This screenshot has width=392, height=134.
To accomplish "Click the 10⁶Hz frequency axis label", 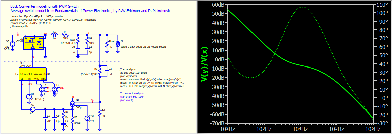I will [373, 129].
